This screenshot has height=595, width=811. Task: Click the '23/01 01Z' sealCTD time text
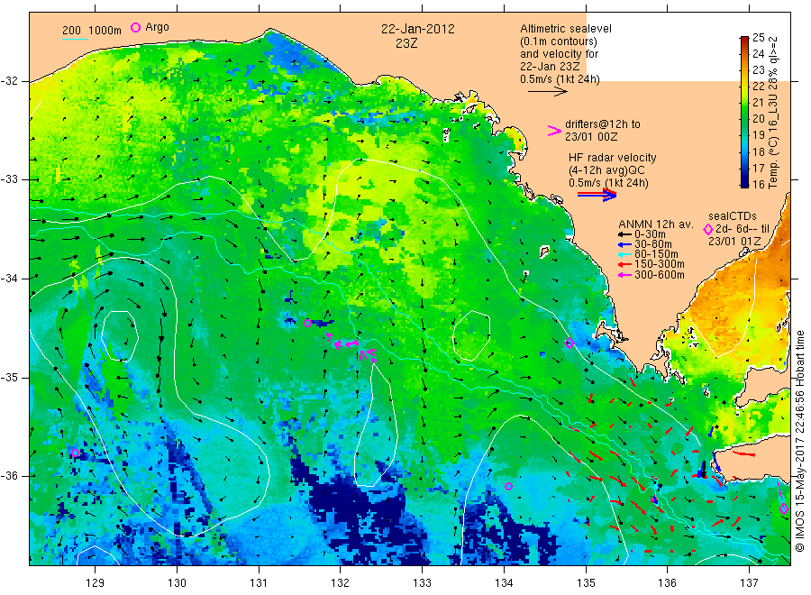click(734, 241)
